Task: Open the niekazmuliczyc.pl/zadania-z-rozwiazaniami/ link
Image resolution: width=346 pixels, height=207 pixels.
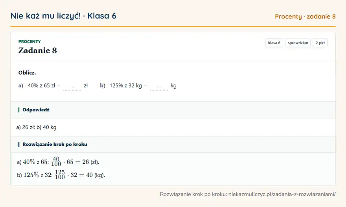Action: [282, 194]
